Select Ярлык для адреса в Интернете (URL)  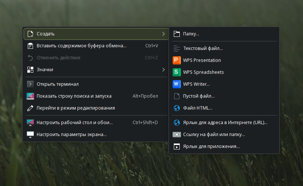point(225,123)
